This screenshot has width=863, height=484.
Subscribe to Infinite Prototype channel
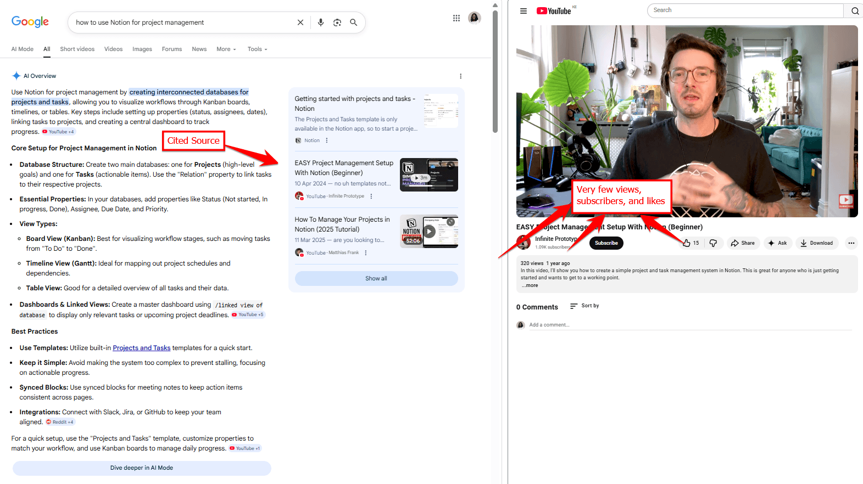[606, 243]
